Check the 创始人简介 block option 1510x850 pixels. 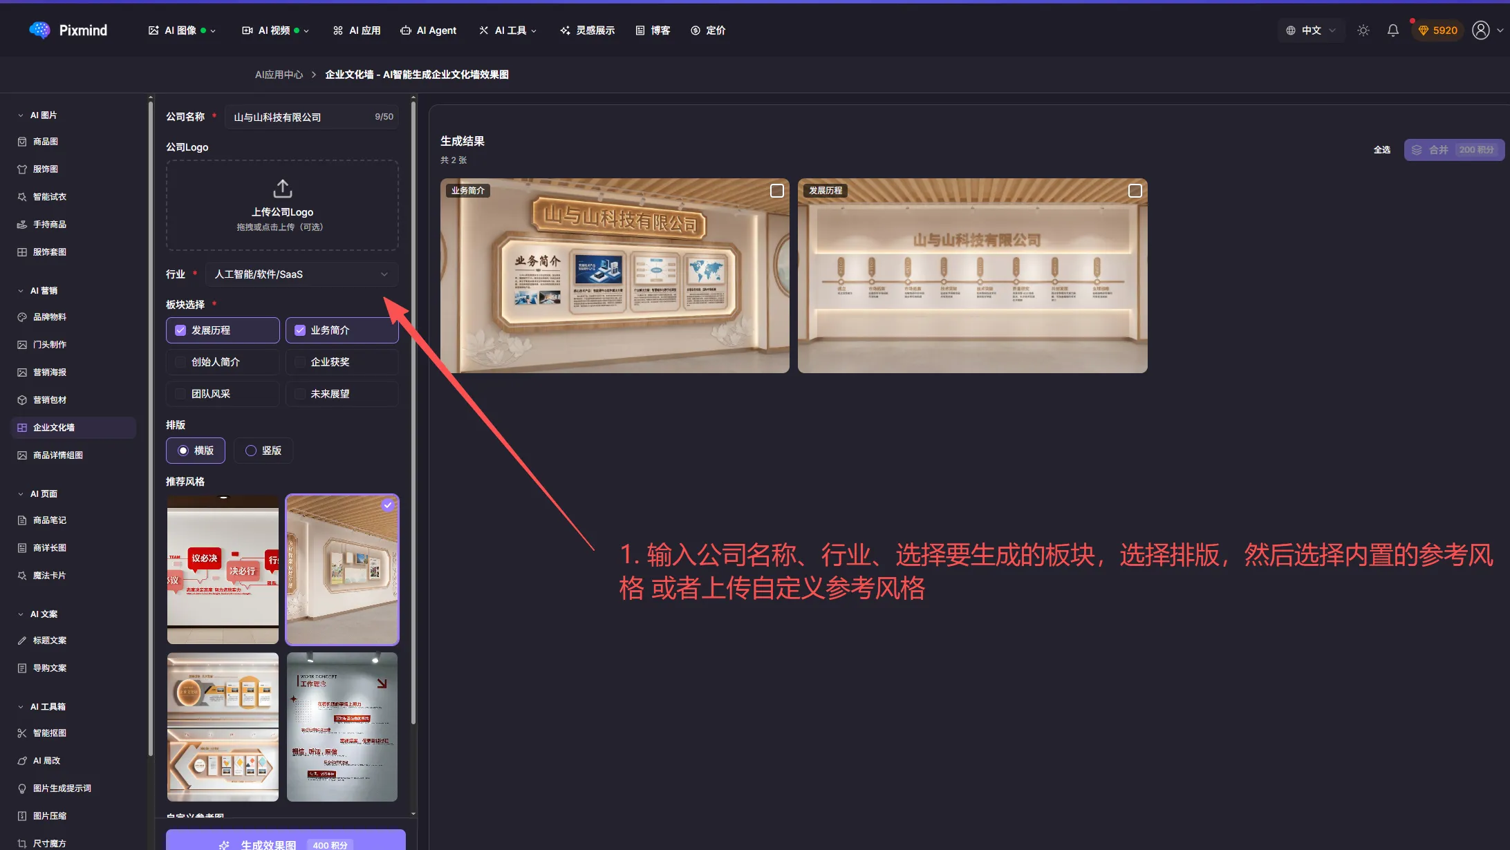(x=223, y=362)
